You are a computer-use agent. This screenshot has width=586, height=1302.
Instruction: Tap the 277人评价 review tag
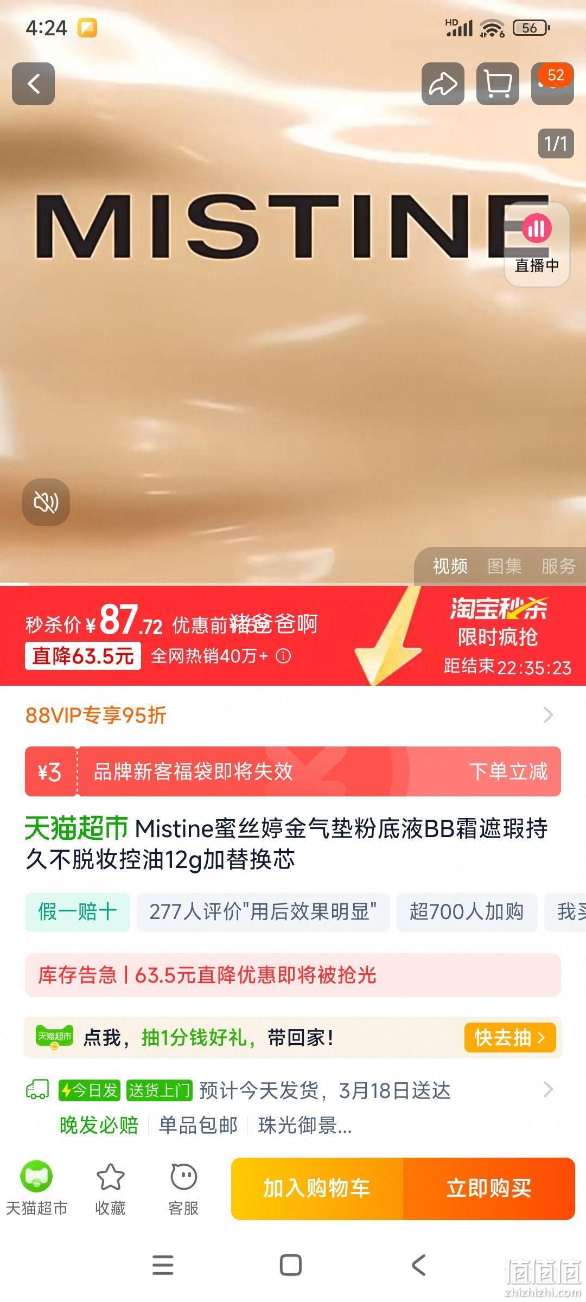point(263,912)
